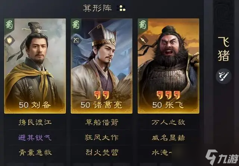The height and width of the screenshot is (166, 239).
Task: Click the shield troop icon on 刘备's card
Action: pos(10,40)
